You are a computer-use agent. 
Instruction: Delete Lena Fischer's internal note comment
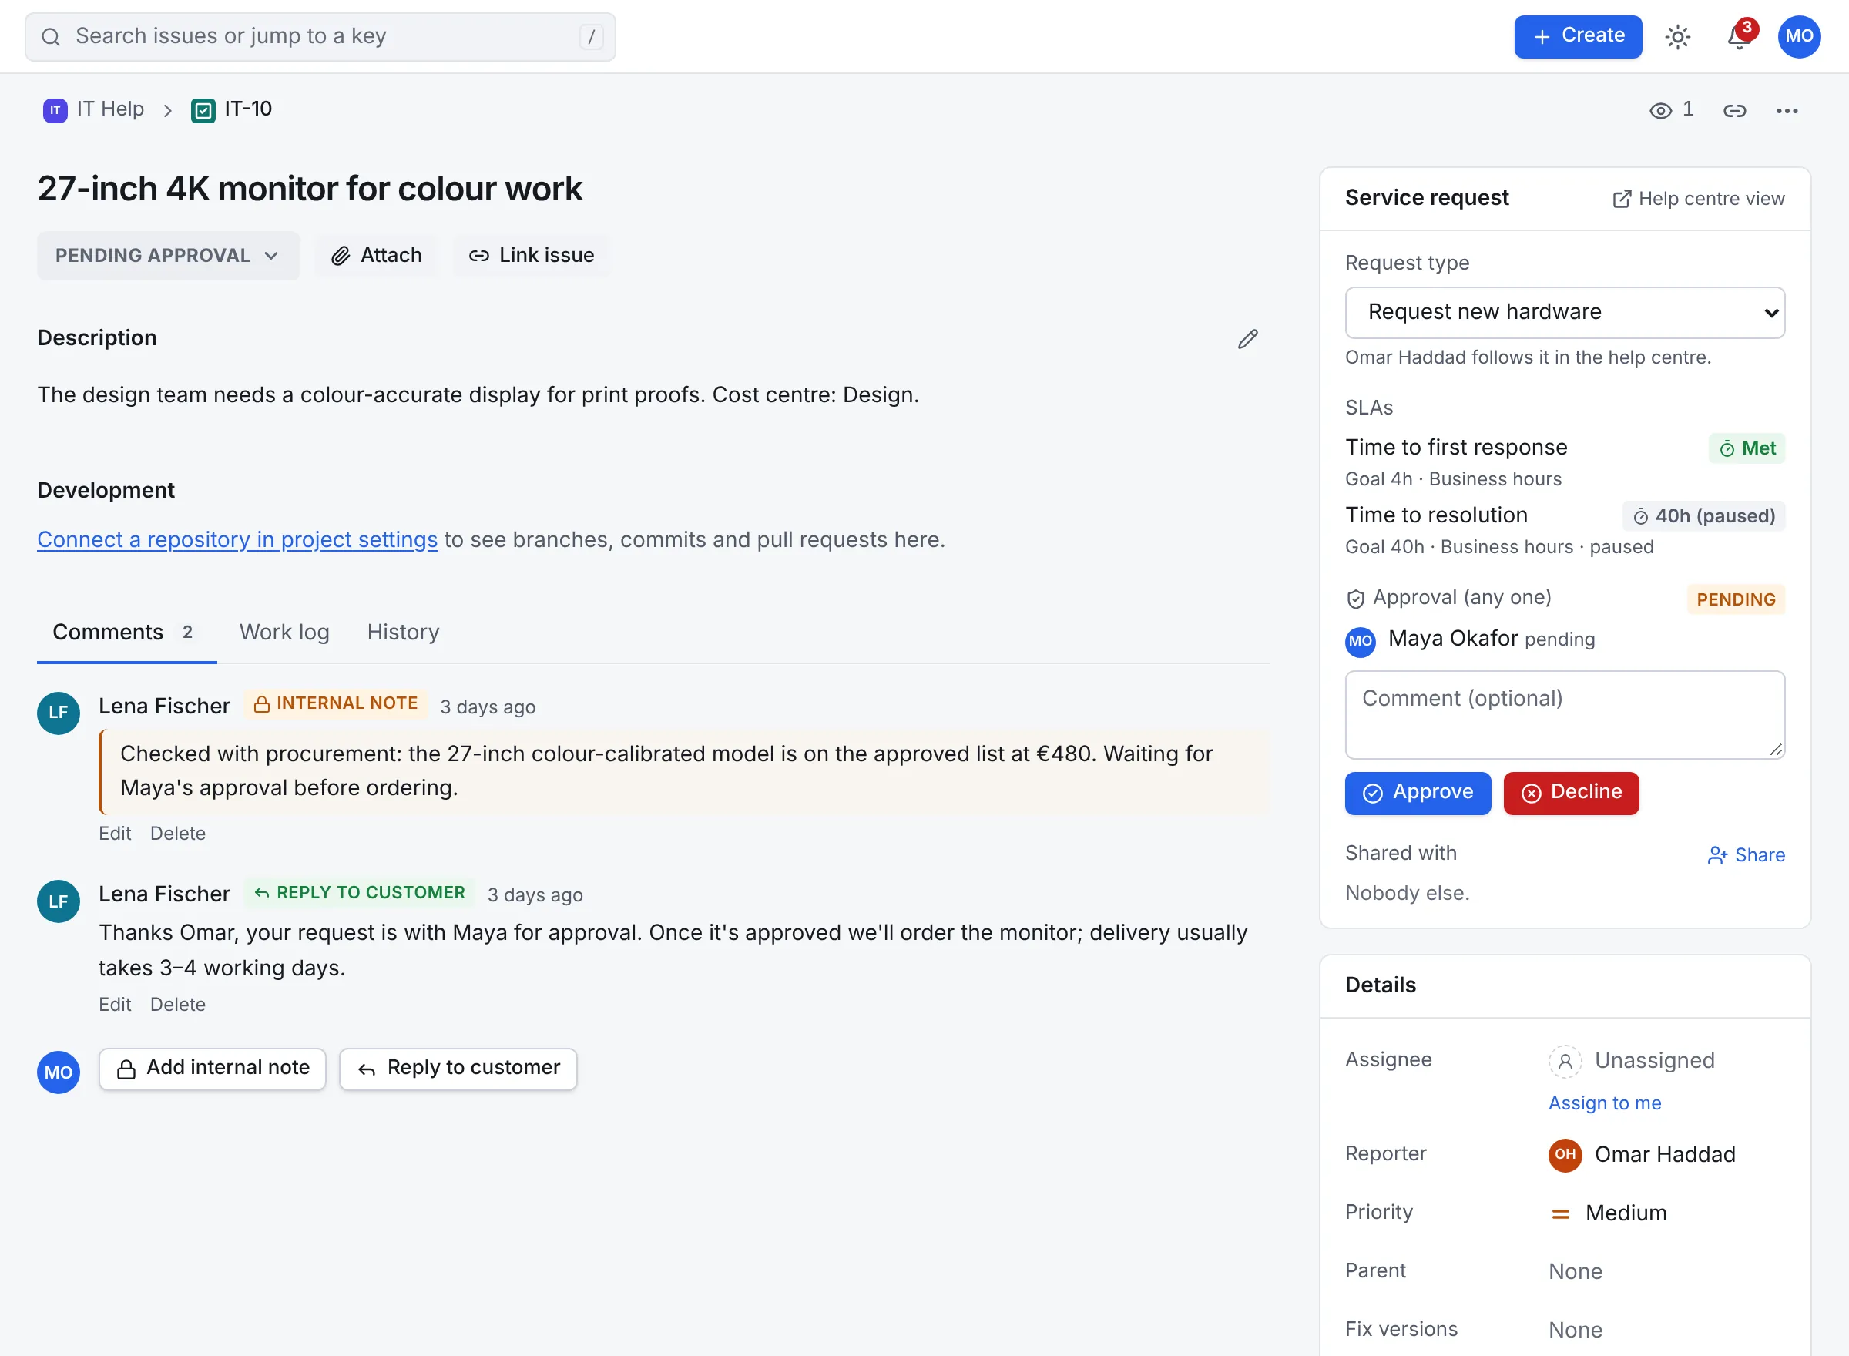click(x=177, y=833)
